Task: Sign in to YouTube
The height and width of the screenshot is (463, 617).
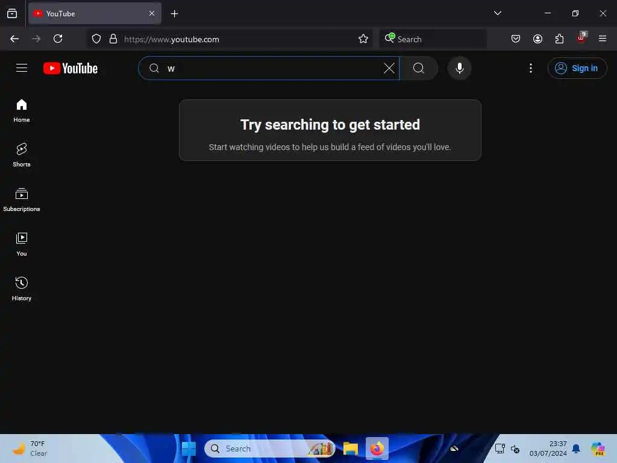Action: (x=577, y=68)
